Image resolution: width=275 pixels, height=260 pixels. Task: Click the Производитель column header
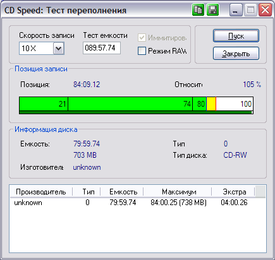coord(41,192)
